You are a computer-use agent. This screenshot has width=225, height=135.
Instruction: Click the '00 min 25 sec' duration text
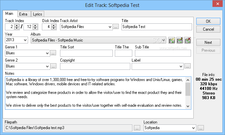point(209,79)
